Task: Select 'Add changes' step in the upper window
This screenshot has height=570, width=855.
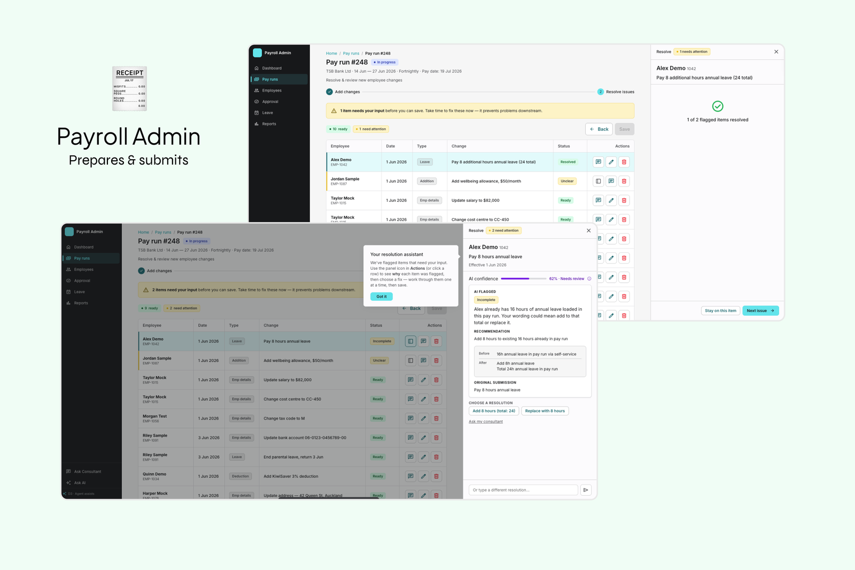Action: pos(343,92)
